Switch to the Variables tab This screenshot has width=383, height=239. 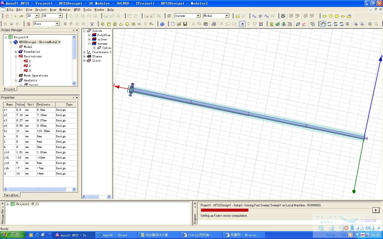pyautogui.click(x=11, y=195)
